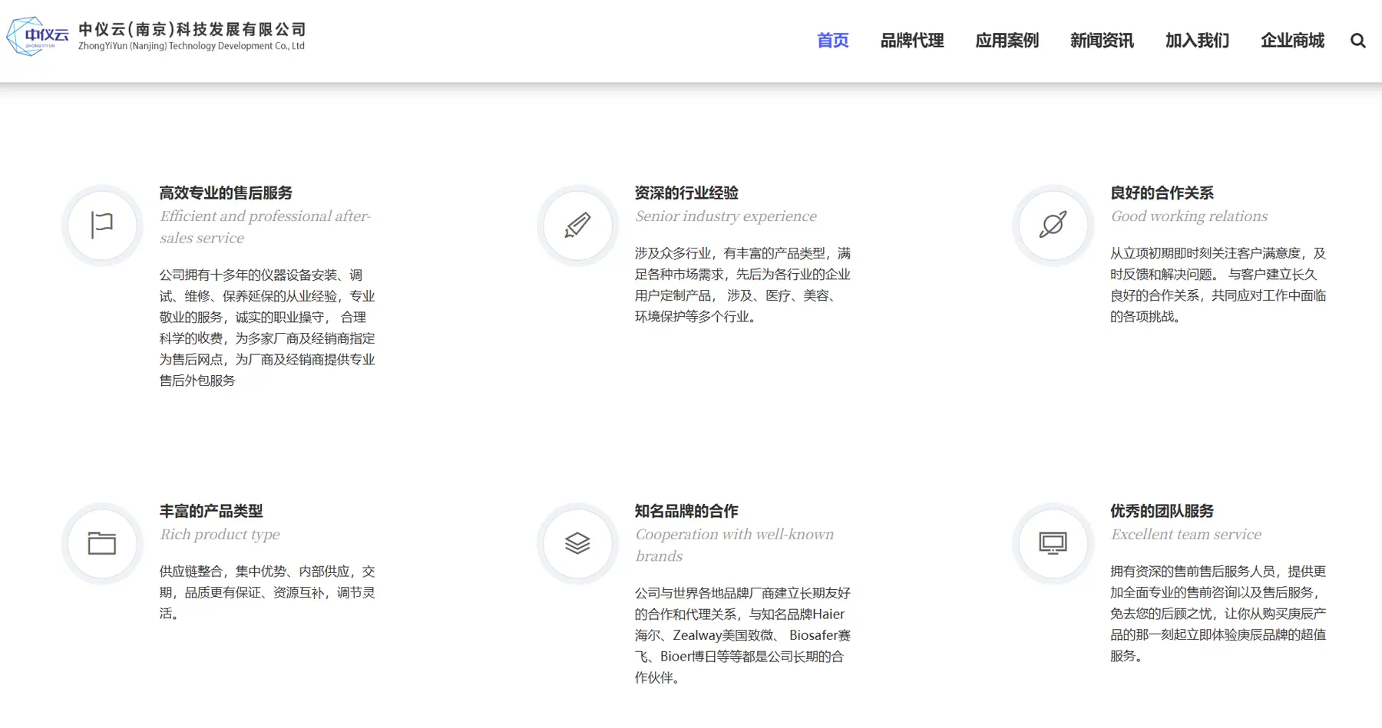Click the 资深的行业经验 heading
Viewport: 1382px width, 728px height.
pos(687,193)
